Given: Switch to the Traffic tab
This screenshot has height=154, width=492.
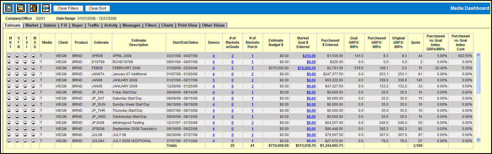Looking at the screenshot, I should [x=94, y=25].
